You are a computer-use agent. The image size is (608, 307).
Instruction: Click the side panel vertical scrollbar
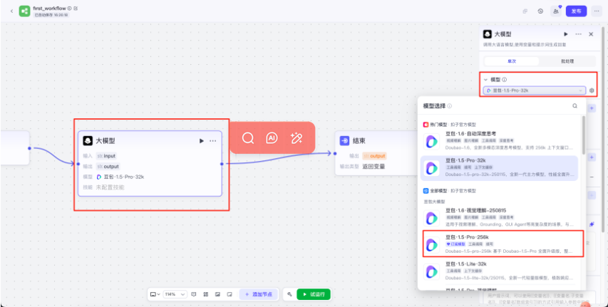coord(602,128)
